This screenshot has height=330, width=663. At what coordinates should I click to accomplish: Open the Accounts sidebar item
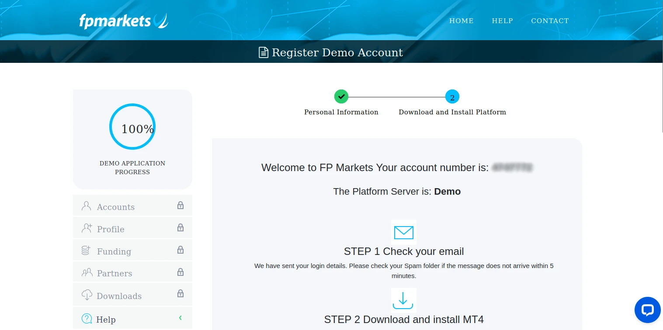[x=132, y=206]
